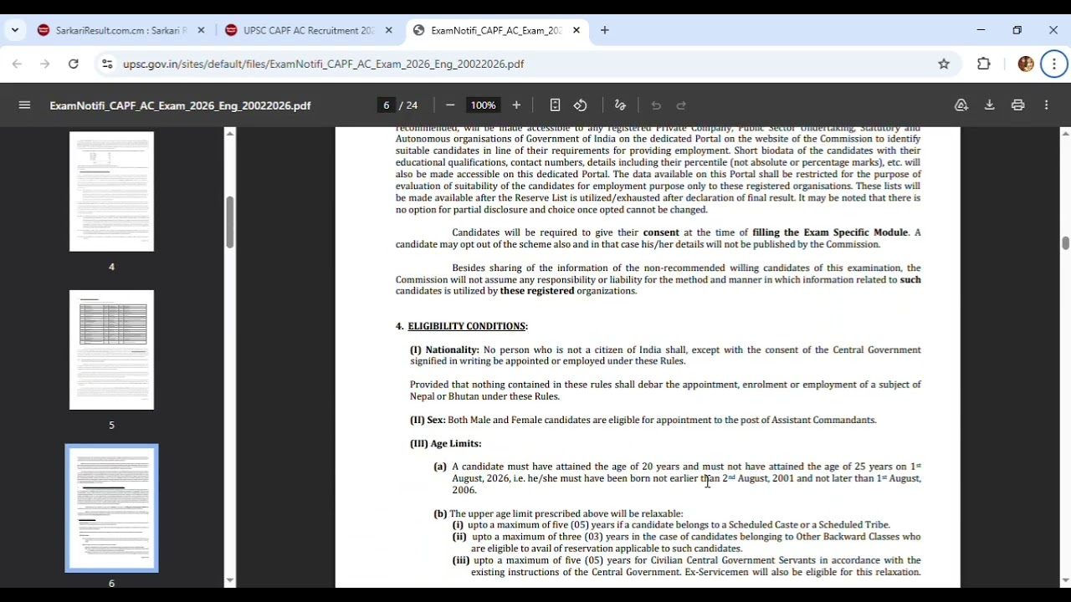Open PDF viewer more actions menu
Image resolution: width=1071 pixels, height=602 pixels.
pyautogui.click(x=1047, y=105)
